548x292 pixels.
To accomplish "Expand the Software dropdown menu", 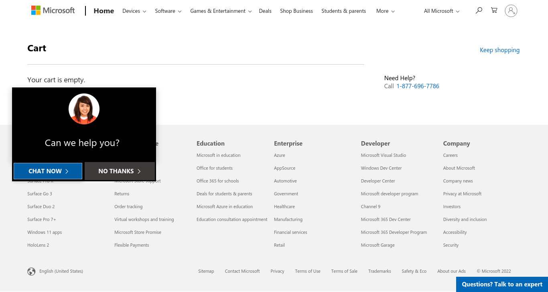I will 168,11.
